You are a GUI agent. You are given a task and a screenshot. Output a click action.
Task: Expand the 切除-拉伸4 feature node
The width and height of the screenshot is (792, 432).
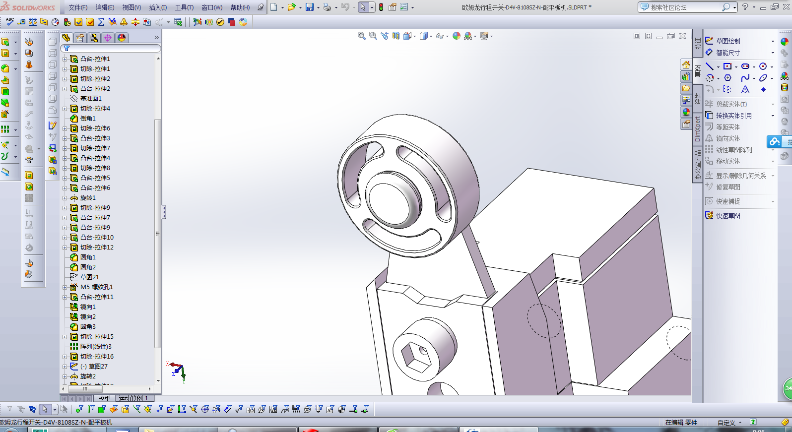pos(65,109)
